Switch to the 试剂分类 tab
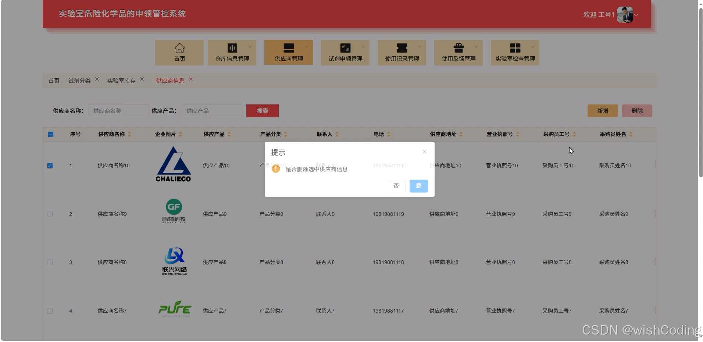Viewport: 703px width, 342px height. click(x=79, y=80)
